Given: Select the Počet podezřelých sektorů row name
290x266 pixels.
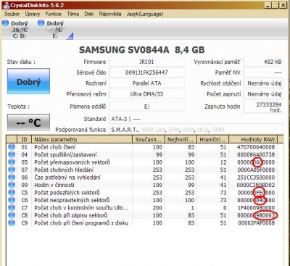Looking at the screenshot, I should click(67, 193).
